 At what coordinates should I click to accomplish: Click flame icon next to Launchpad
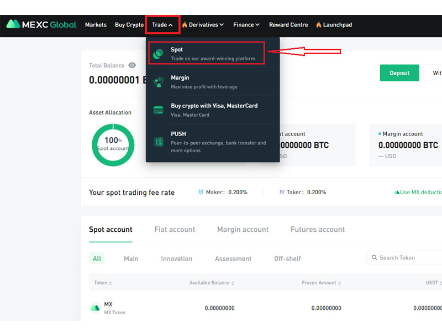(x=319, y=25)
